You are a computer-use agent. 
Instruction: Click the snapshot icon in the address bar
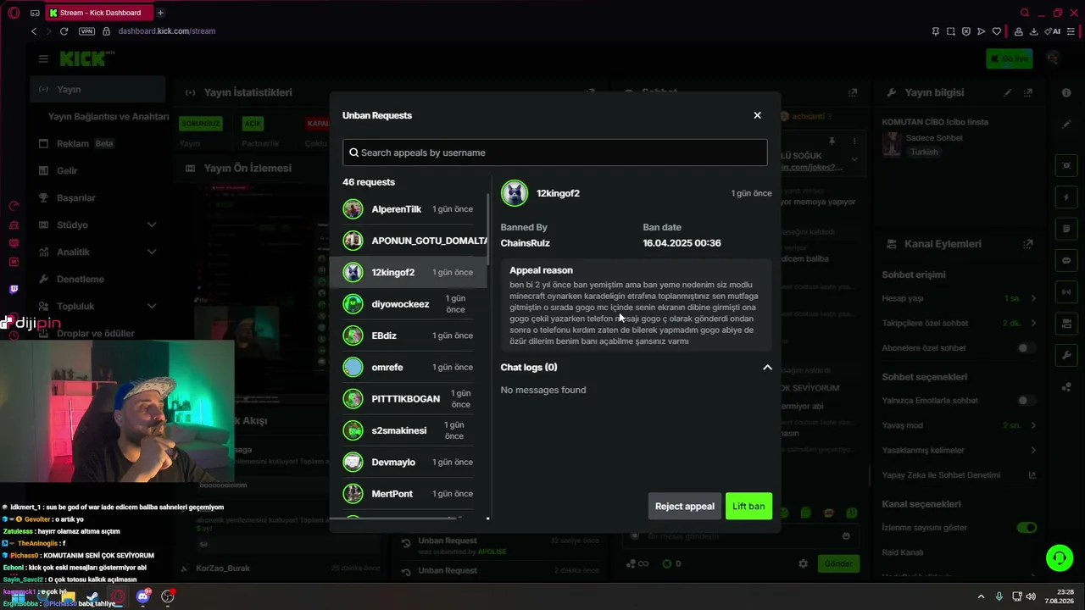click(951, 31)
